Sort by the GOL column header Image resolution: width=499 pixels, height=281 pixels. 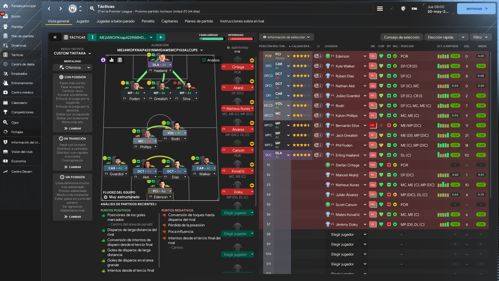[466, 46]
